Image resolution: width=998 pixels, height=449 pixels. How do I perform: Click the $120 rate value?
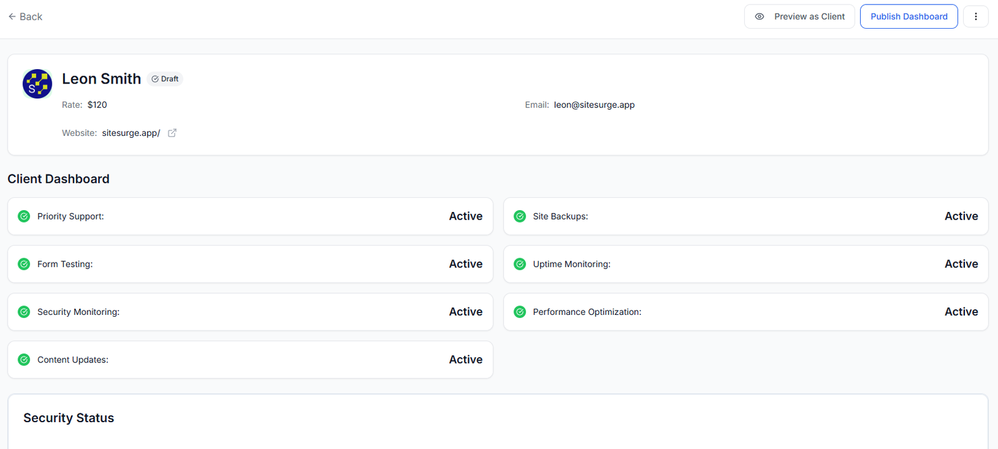(97, 105)
